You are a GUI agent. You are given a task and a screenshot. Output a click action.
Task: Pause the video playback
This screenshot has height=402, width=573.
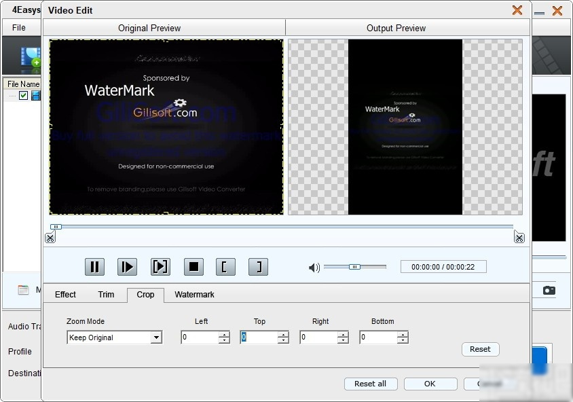click(94, 267)
